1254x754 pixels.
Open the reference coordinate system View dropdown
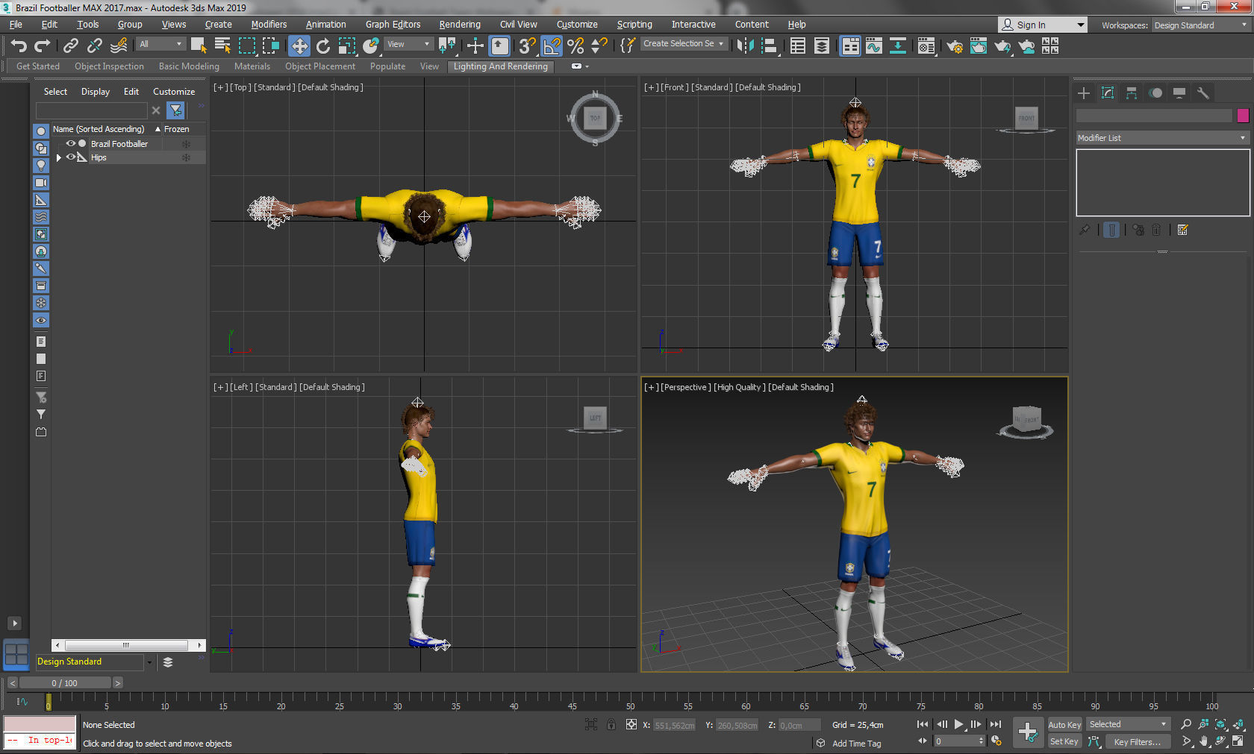click(x=408, y=44)
